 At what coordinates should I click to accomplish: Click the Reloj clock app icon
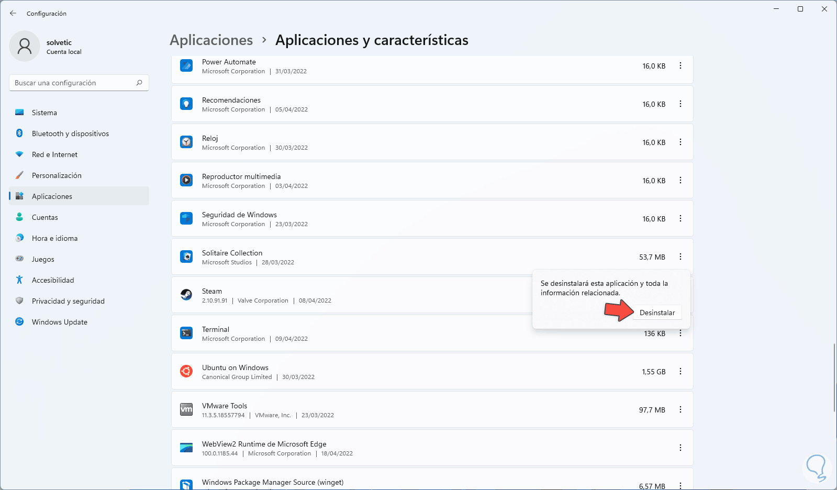[186, 142]
